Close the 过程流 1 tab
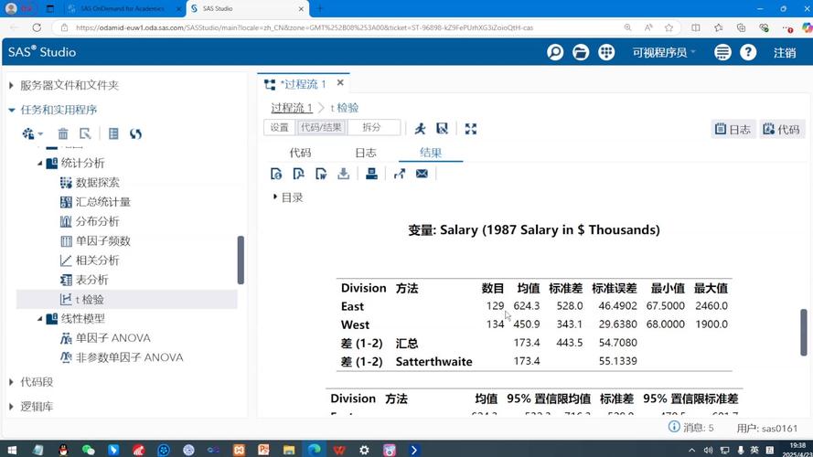 pos(340,83)
